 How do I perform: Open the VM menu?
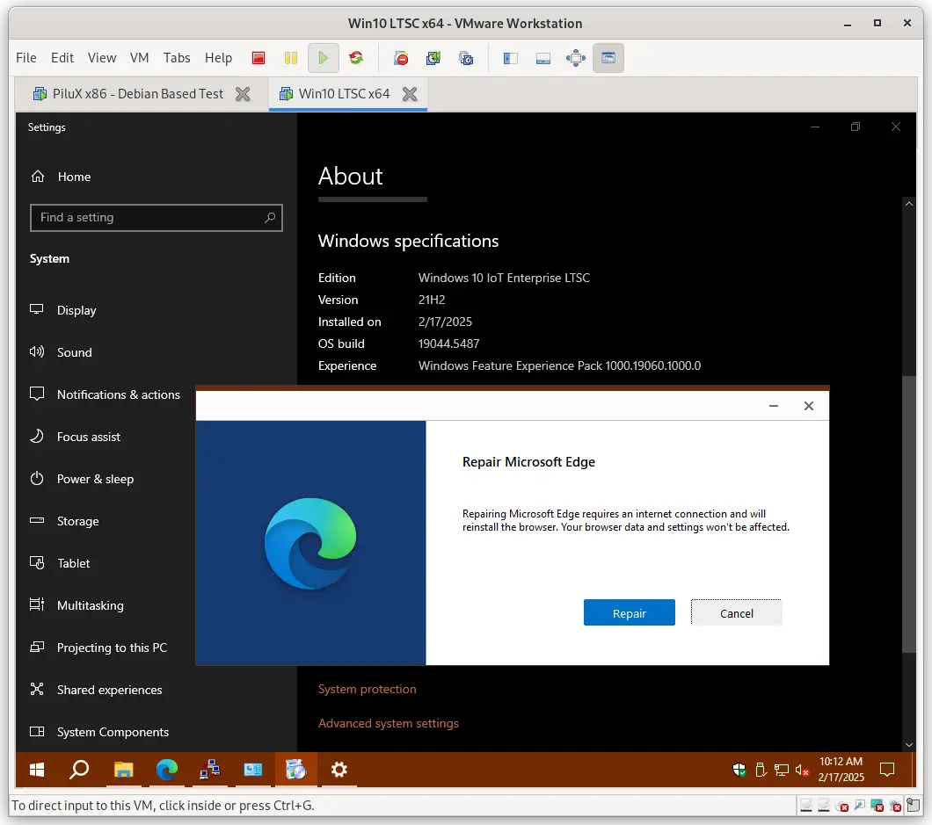tap(139, 58)
